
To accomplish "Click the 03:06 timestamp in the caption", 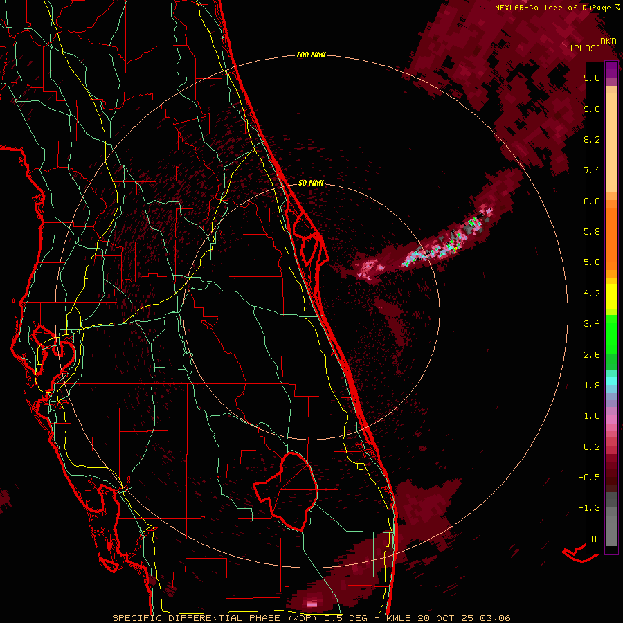I will (495, 618).
